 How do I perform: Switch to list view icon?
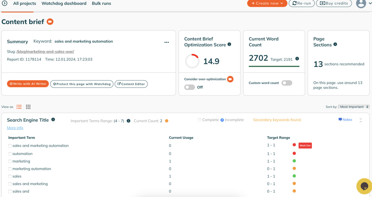(19, 107)
